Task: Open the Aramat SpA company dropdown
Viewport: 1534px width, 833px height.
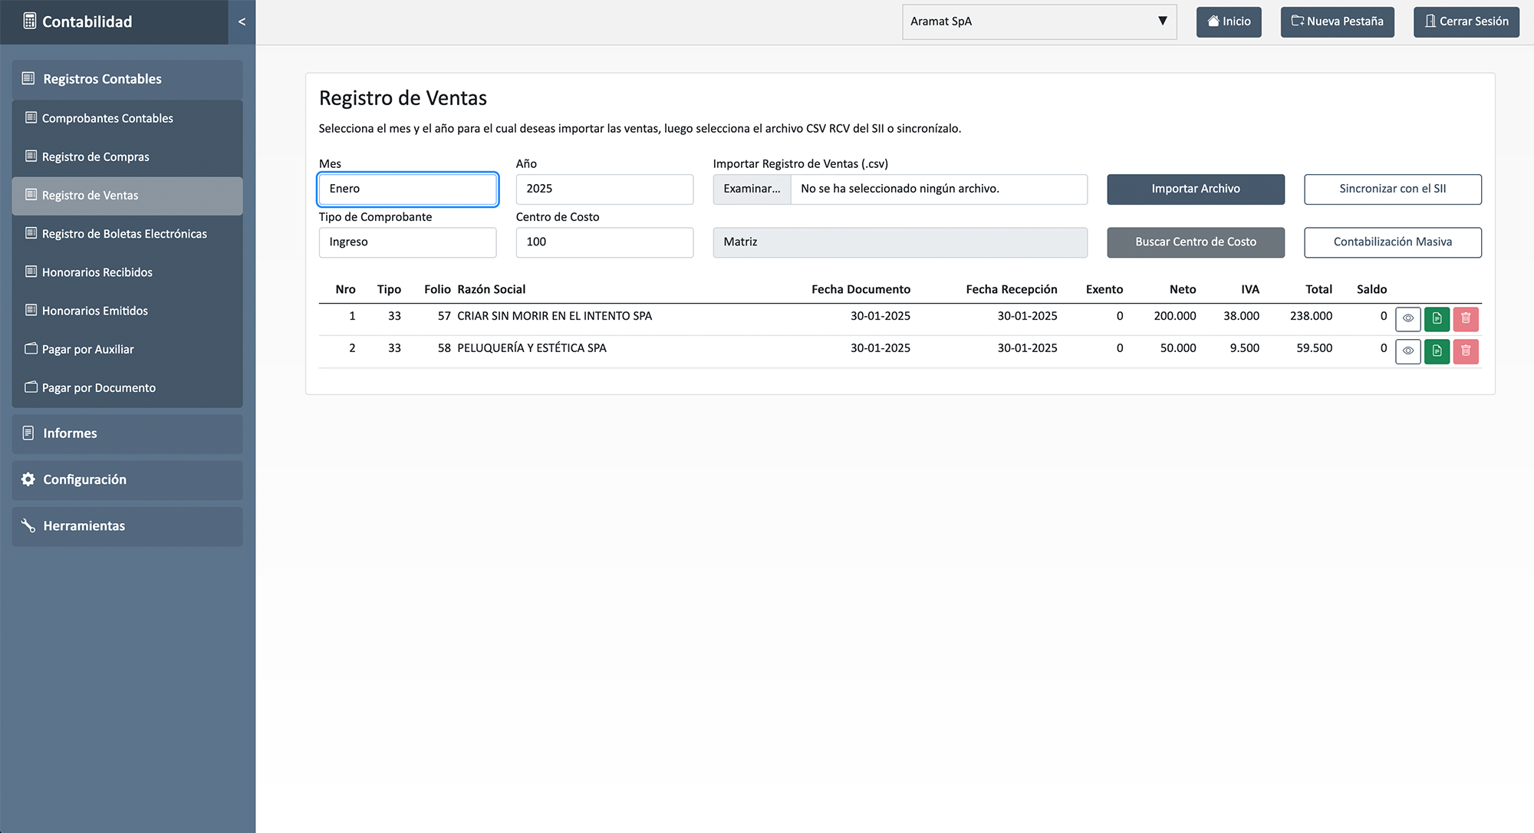Action: tap(1039, 21)
